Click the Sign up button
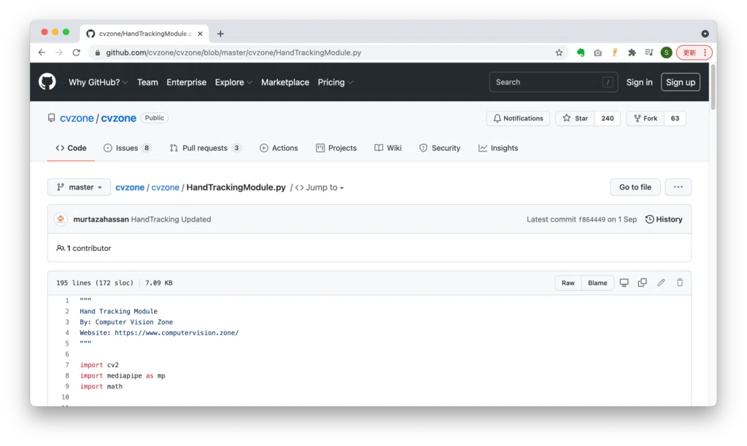 pos(681,82)
